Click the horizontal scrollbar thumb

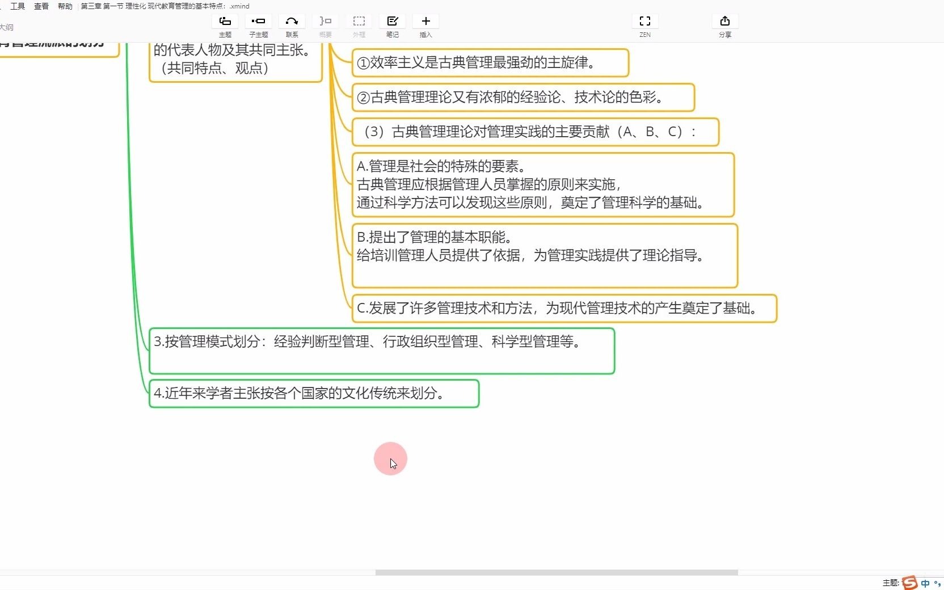[x=557, y=572]
